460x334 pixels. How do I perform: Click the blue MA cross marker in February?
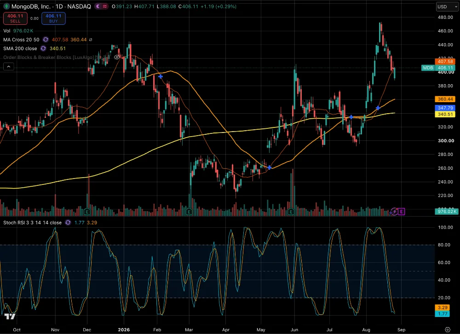pyautogui.click(x=161, y=77)
